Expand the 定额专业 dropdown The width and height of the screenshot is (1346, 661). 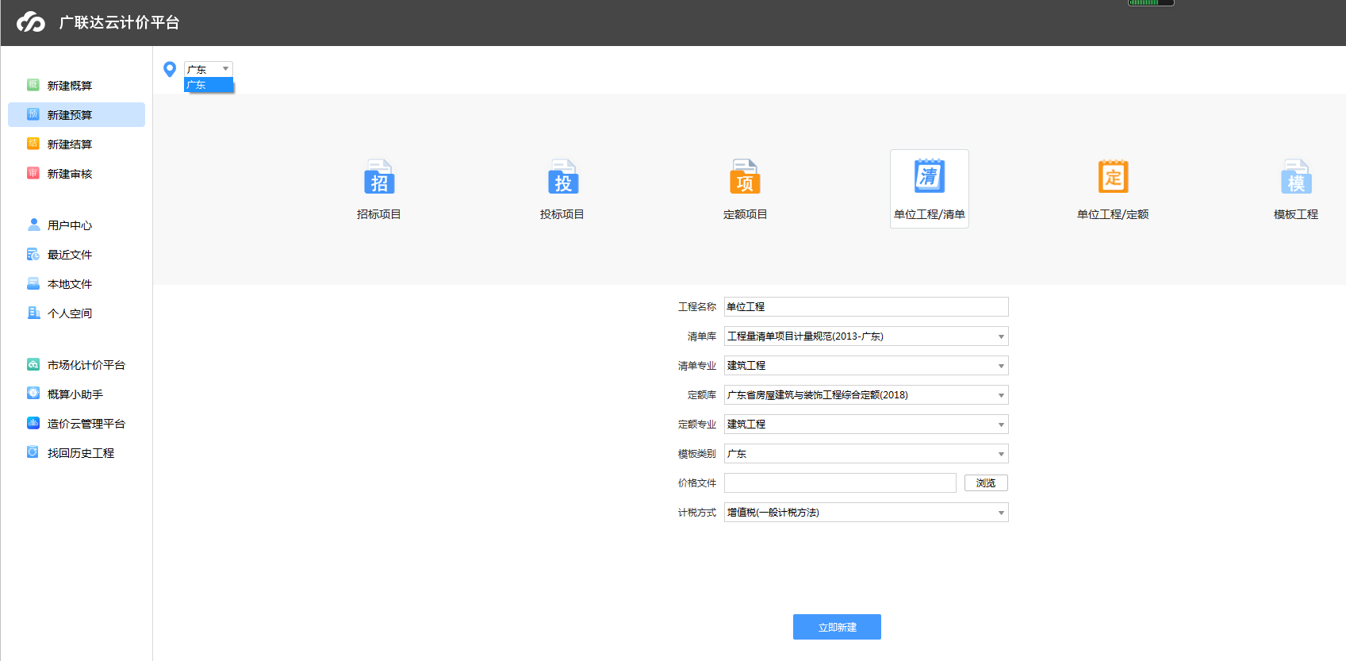click(866, 425)
